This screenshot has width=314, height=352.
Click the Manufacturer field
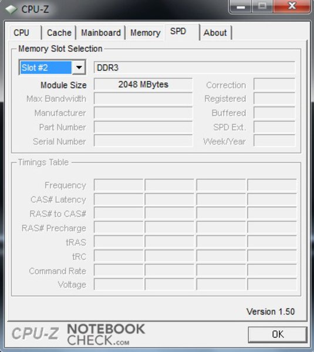coord(143,113)
